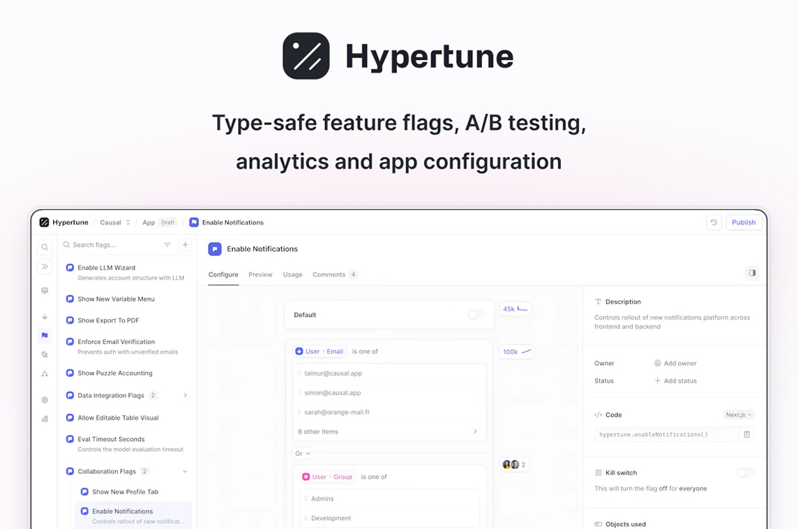Image resolution: width=798 pixels, height=529 pixels.
Task: Select Enable Notifications in the flag list
Action: point(133,516)
